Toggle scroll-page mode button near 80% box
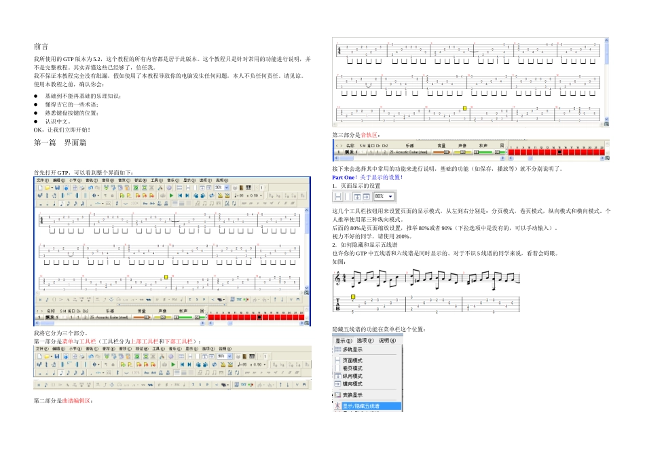Image resolution: width=645 pixels, height=456 pixels. (x=348, y=197)
